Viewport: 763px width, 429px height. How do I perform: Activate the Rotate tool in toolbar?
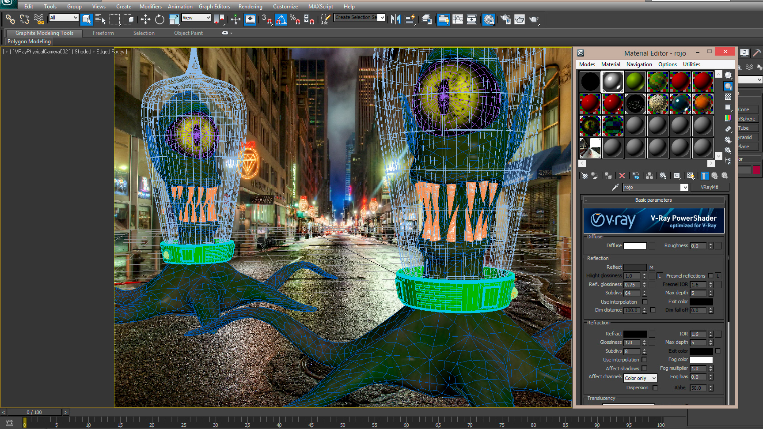pos(159,19)
